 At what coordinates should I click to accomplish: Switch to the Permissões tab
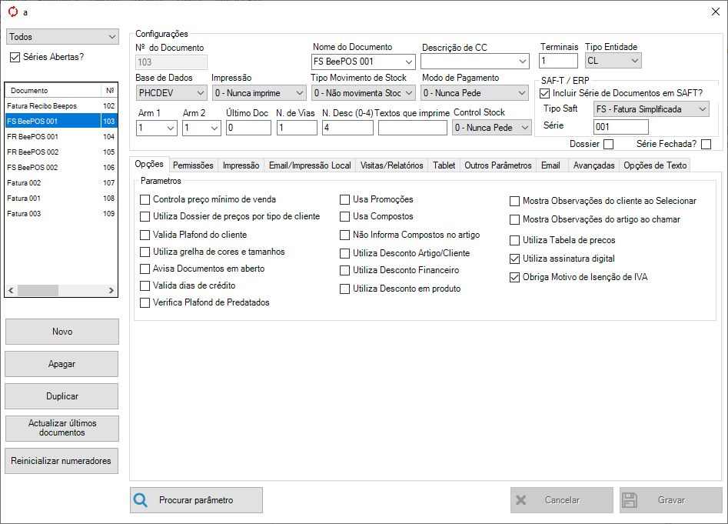click(x=193, y=165)
